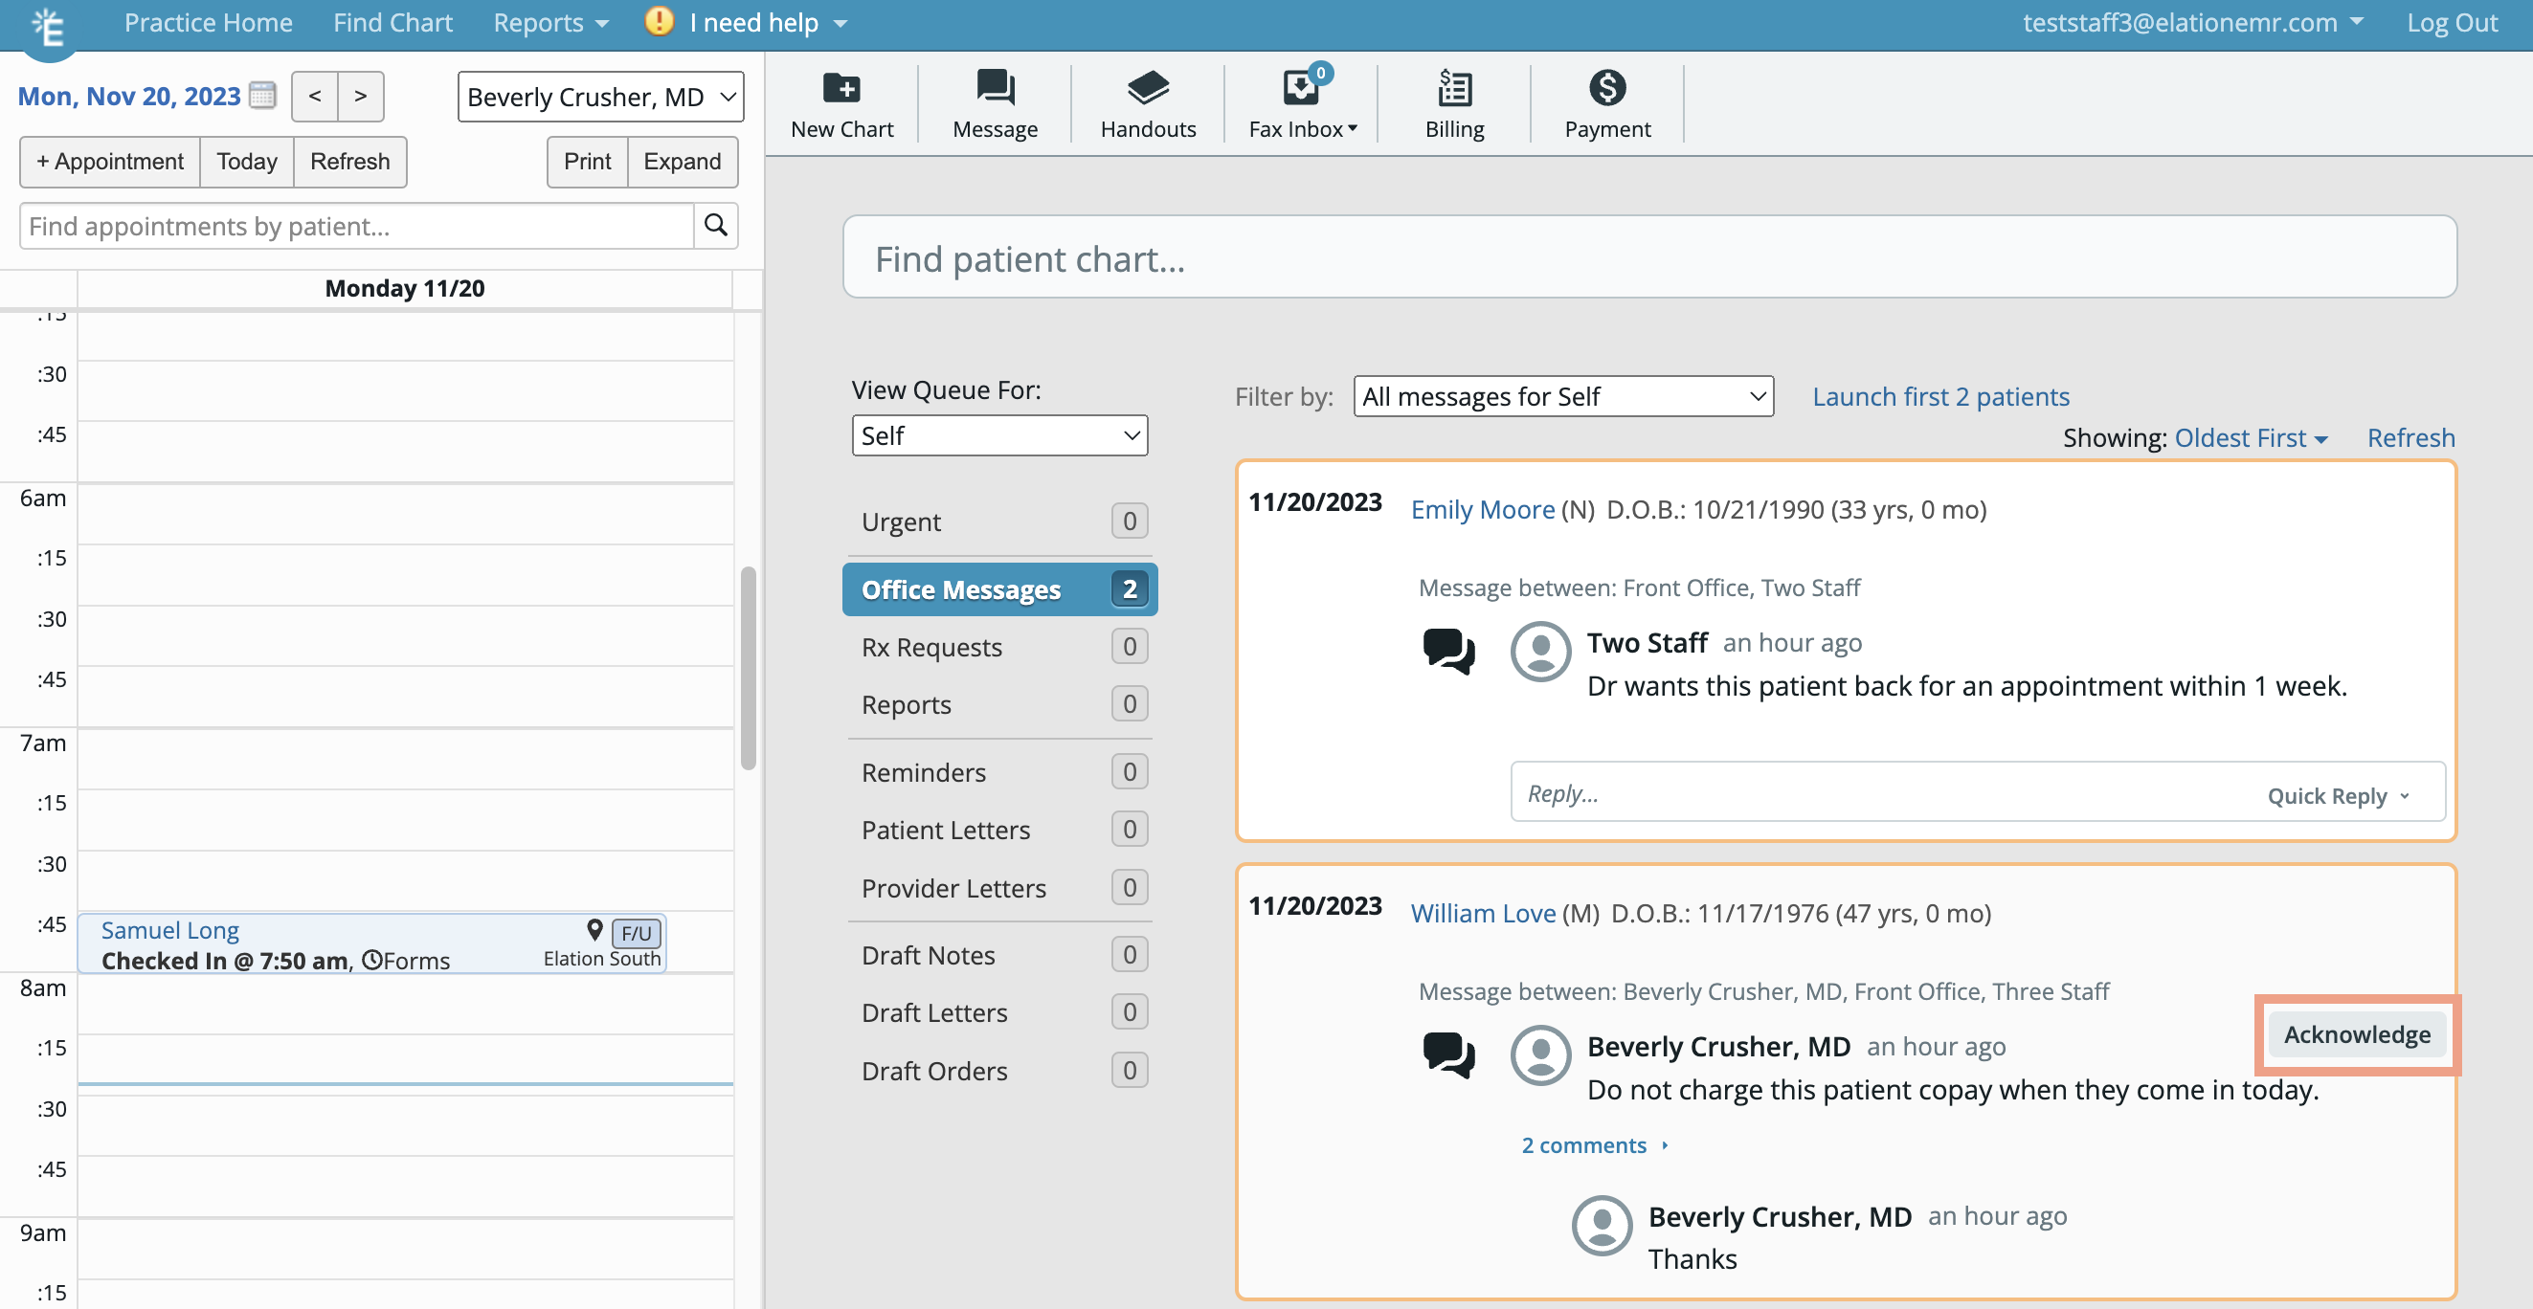
Task: Click the Elation logo
Action: (48, 27)
